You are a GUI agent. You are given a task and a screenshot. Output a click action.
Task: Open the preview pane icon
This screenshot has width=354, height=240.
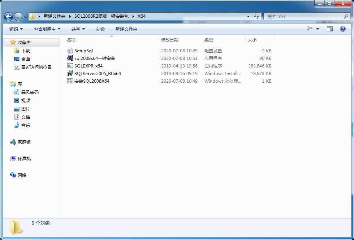tap(329, 29)
